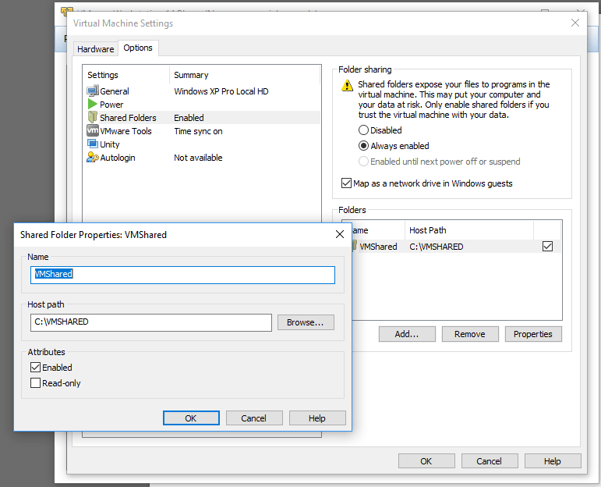
Task: Click the C:\VMSHARED cell in Folders list
Action: tap(437, 247)
